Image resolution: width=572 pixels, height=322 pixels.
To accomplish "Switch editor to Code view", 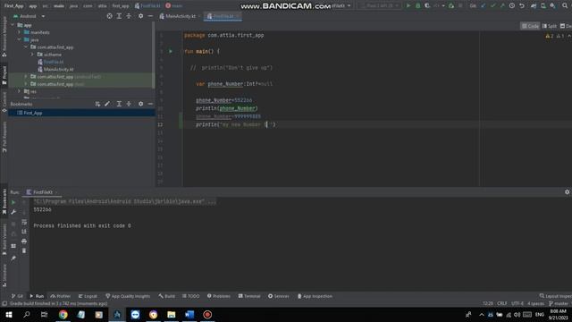I will click(x=530, y=26).
